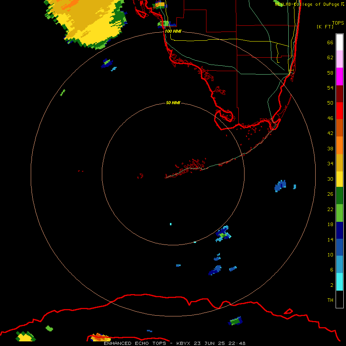Click the medium blue legend swatch

[339, 247]
